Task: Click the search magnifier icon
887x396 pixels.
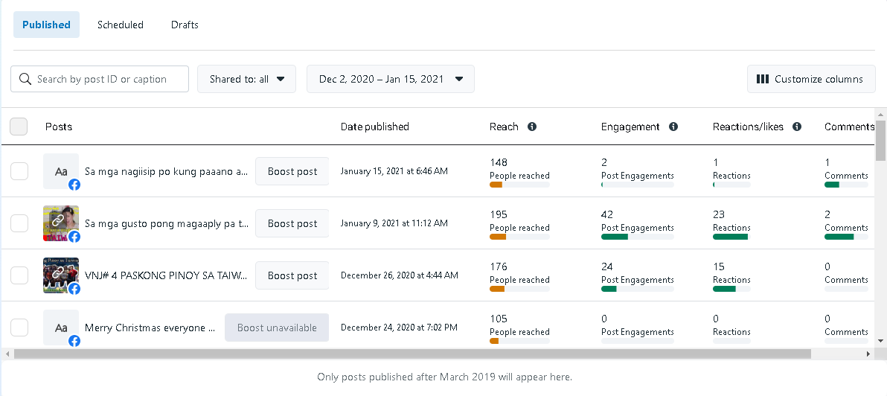Action: click(x=25, y=79)
